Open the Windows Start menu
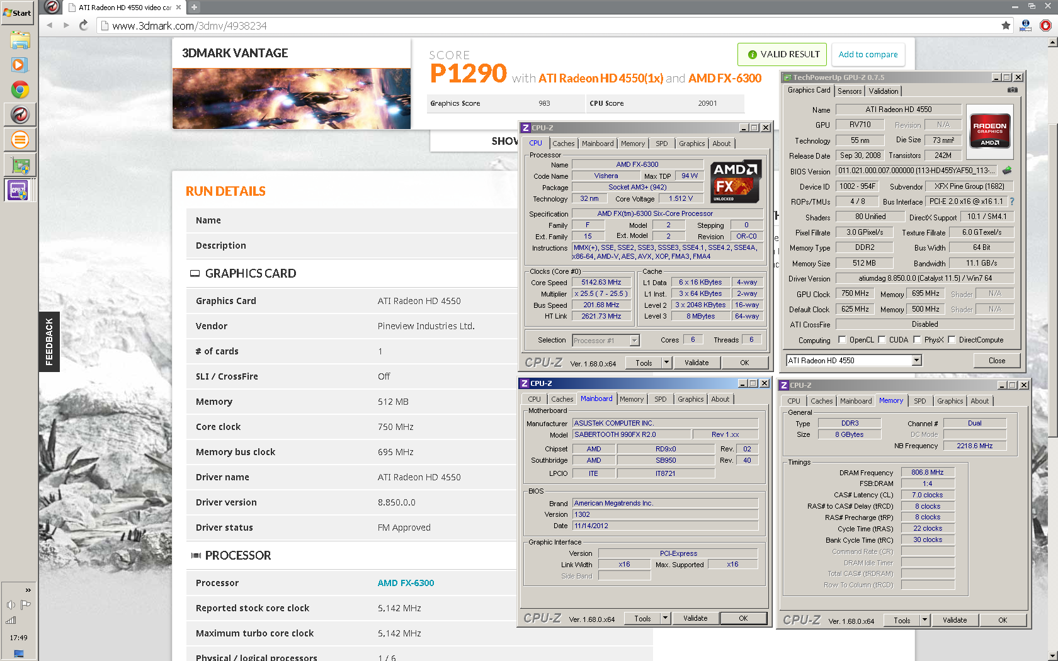This screenshot has width=1058, height=661. click(x=18, y=13)
